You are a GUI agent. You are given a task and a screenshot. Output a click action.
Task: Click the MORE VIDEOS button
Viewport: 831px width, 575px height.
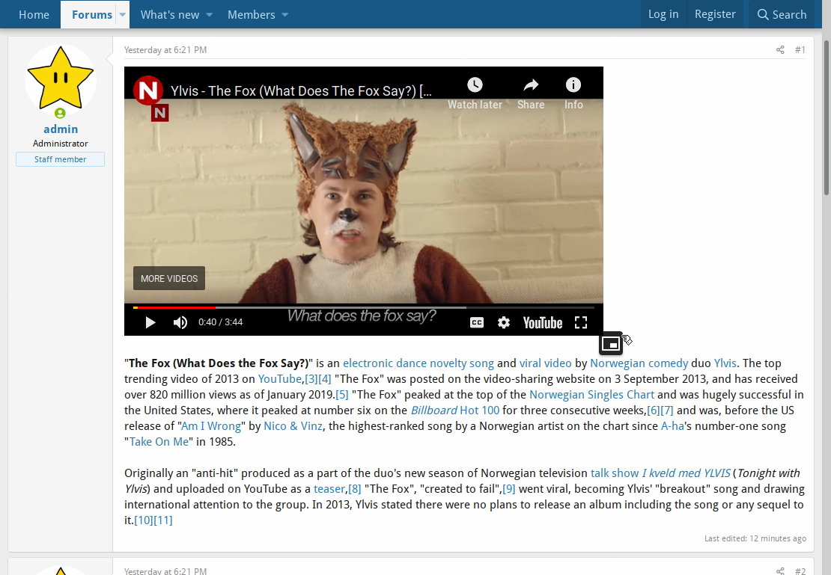pyautogui.click(x=169, y=278)
